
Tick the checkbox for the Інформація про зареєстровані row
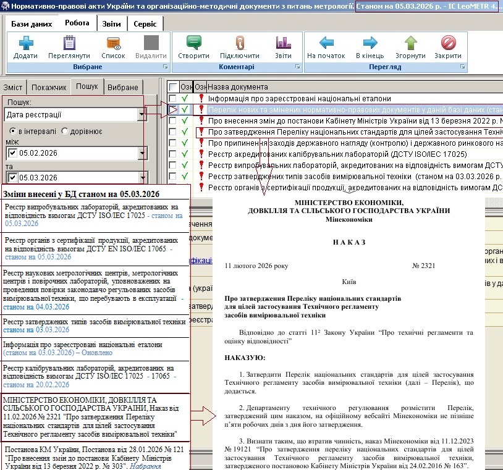[x=174, y=98]
